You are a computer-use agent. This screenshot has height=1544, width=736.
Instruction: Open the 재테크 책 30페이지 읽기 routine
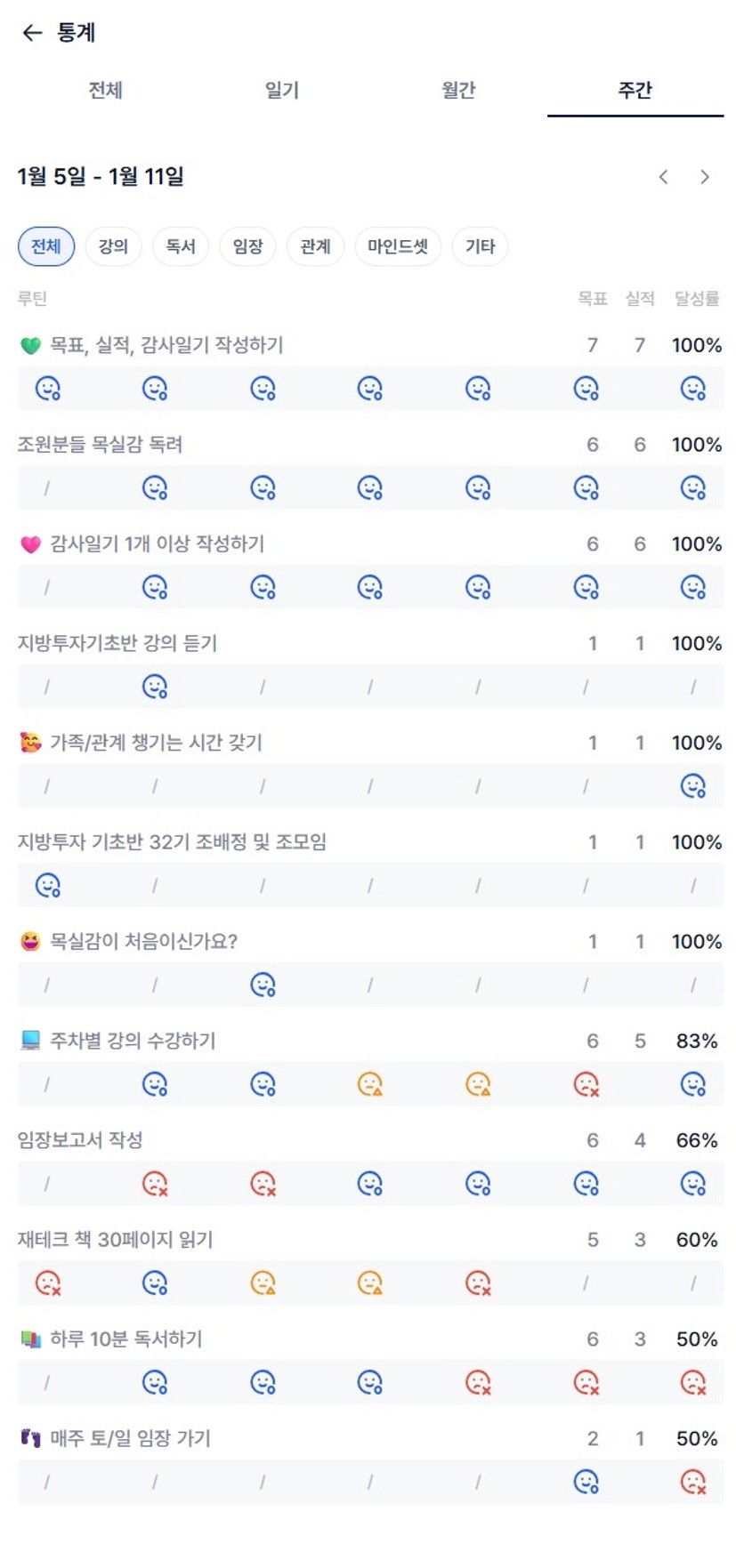(x=116, y=1240)
